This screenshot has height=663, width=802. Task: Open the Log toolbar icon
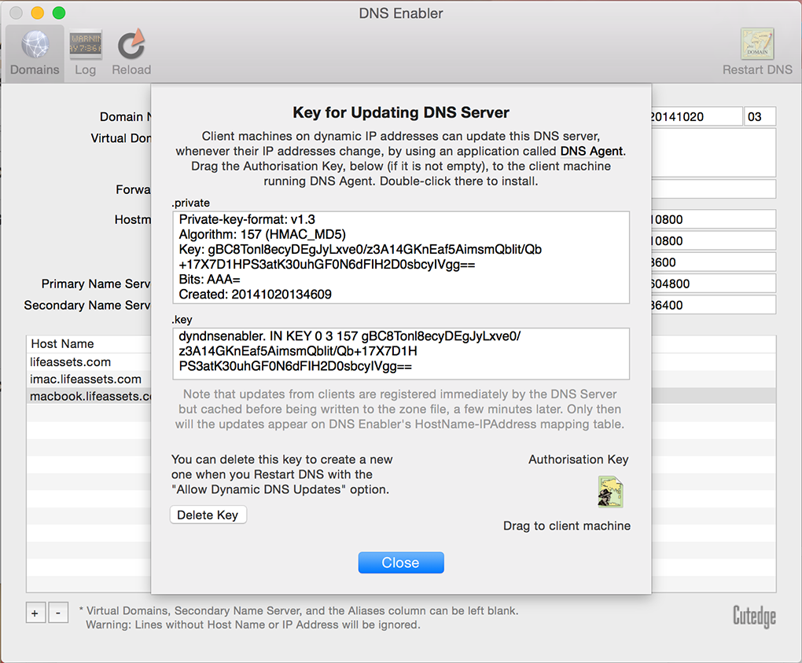(x=85, y=46)
